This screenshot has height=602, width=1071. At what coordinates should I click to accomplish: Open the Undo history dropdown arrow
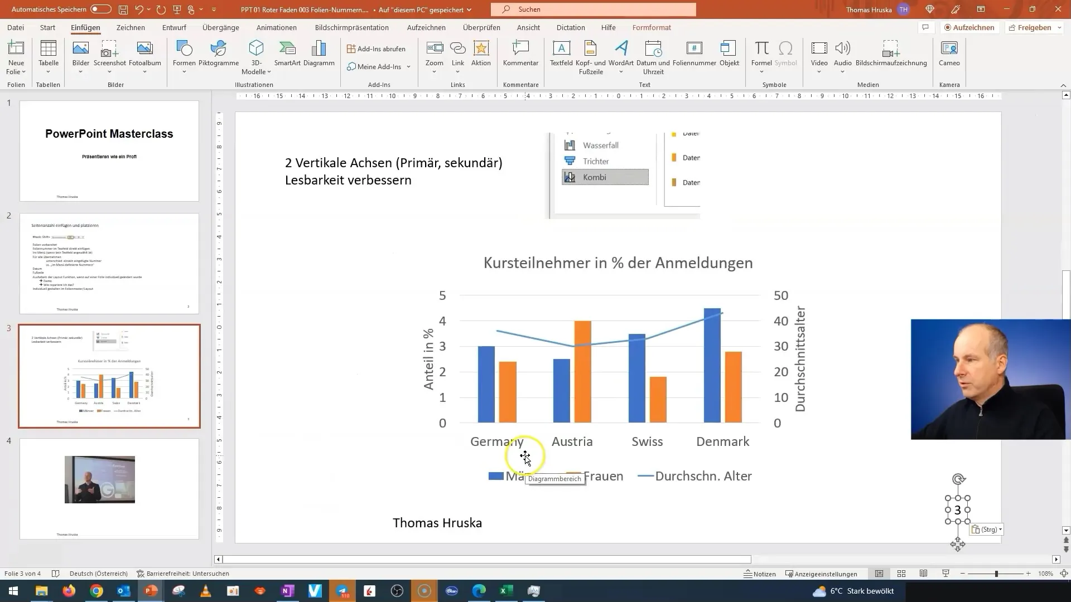149,9
